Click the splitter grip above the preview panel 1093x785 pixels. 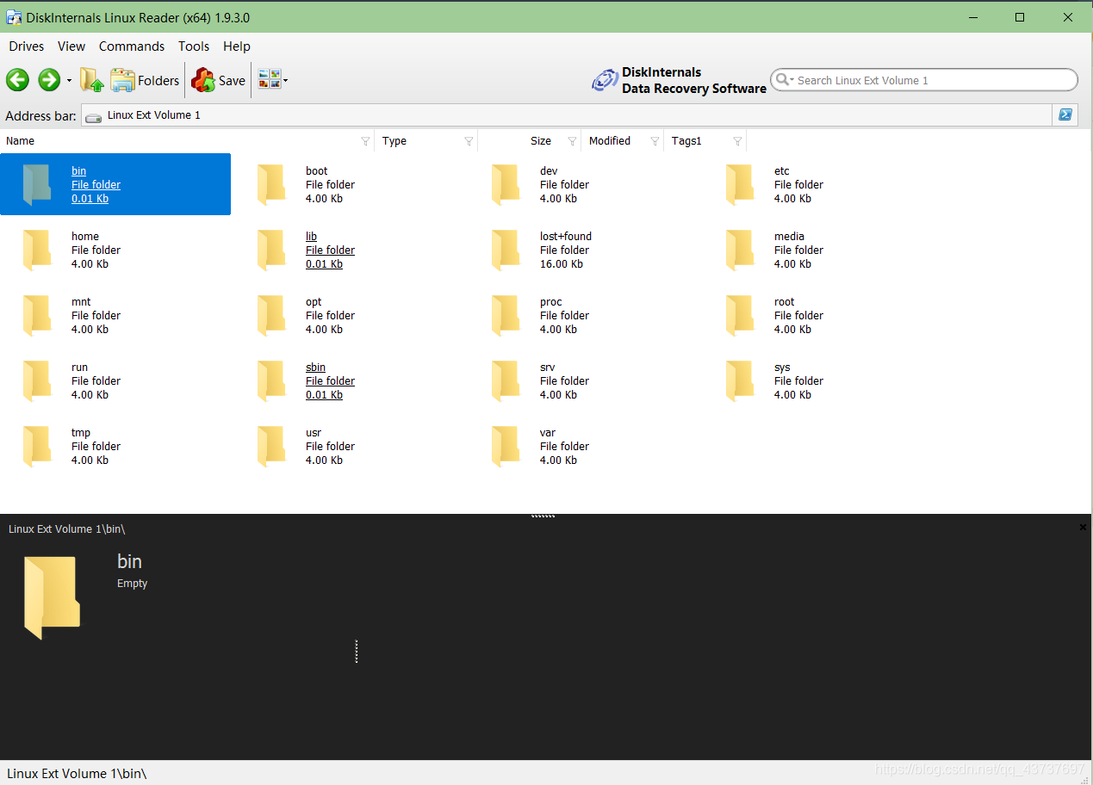[x=543, y=516]
